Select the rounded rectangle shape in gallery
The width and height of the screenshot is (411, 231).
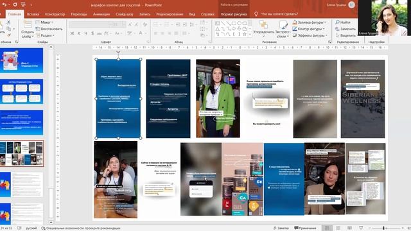click(245, 23)
